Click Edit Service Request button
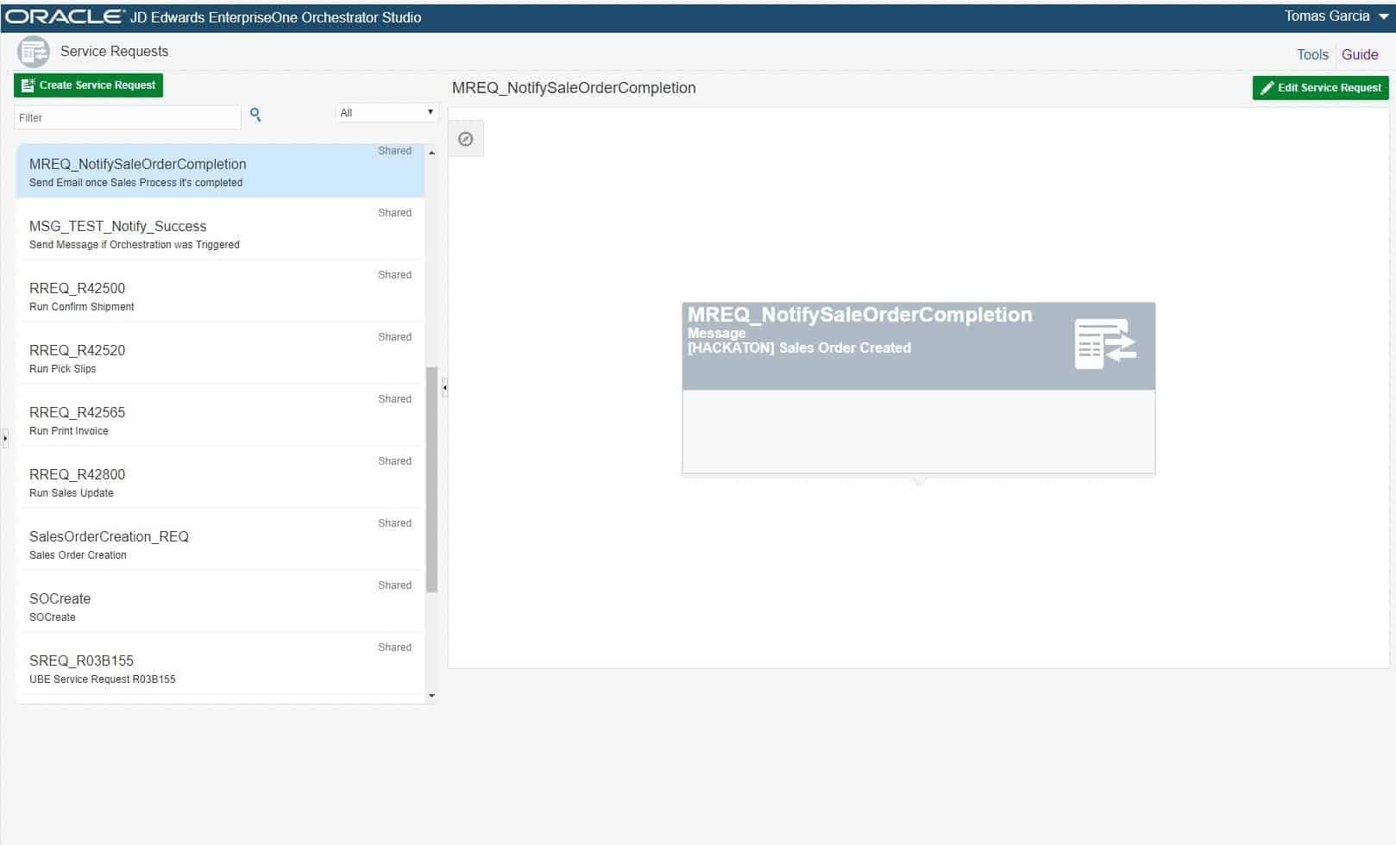This screenshot has height=845, width=1396. 1321,88
